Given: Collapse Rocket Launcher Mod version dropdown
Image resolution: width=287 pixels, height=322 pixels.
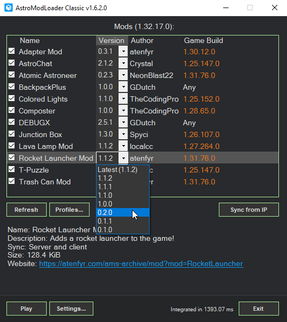Looking at the screenshot, I should click(x=123, y=158).
